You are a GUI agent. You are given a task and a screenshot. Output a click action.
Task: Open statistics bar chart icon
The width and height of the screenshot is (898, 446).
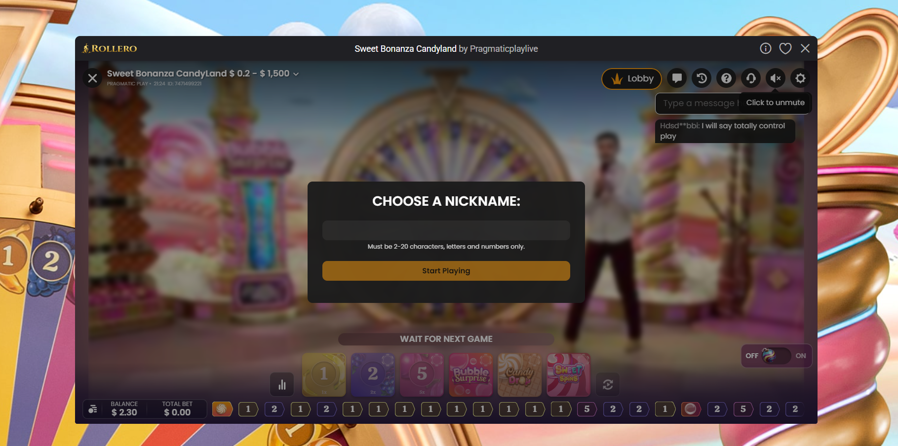tap(282, 384)
